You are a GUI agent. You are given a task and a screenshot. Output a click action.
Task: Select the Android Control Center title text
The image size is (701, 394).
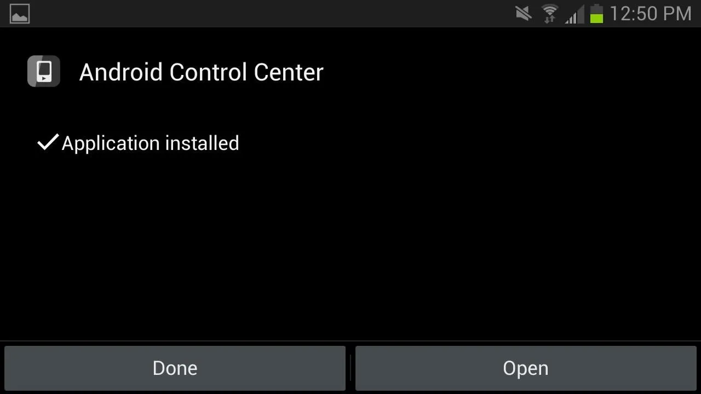(x=202, y=72)
